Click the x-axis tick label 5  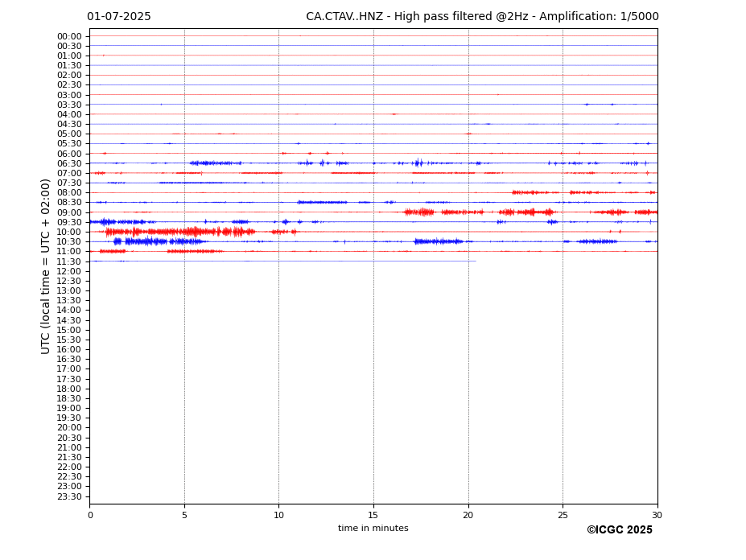coord(184,515)
